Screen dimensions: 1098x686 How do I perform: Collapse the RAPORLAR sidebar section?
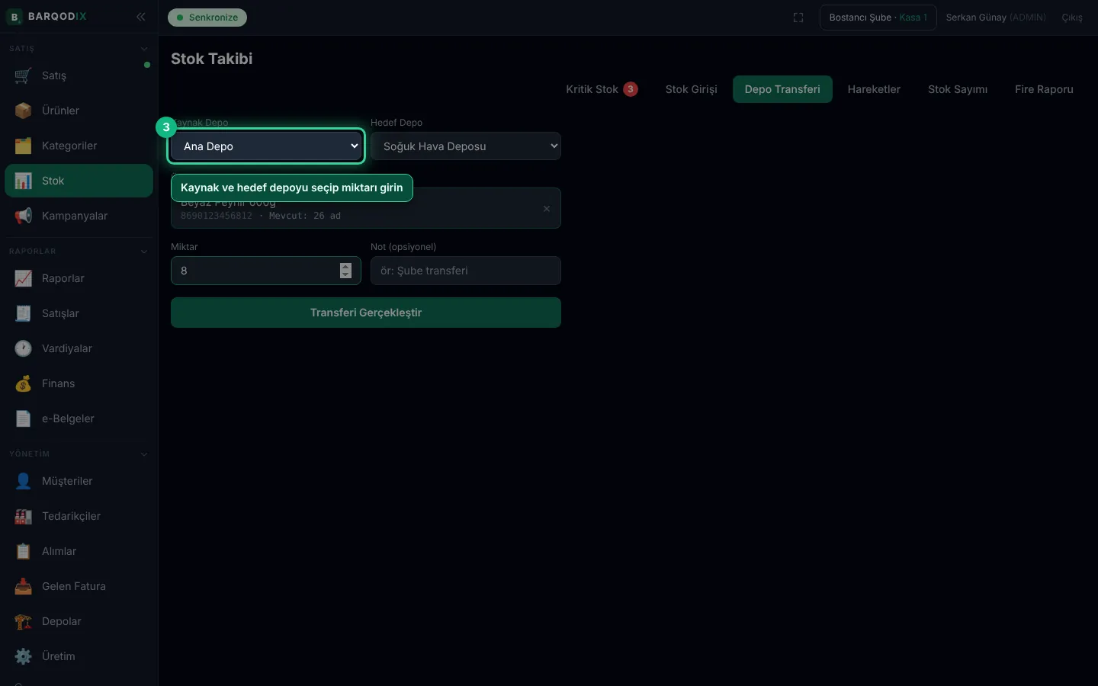click(x=144, y=252)
